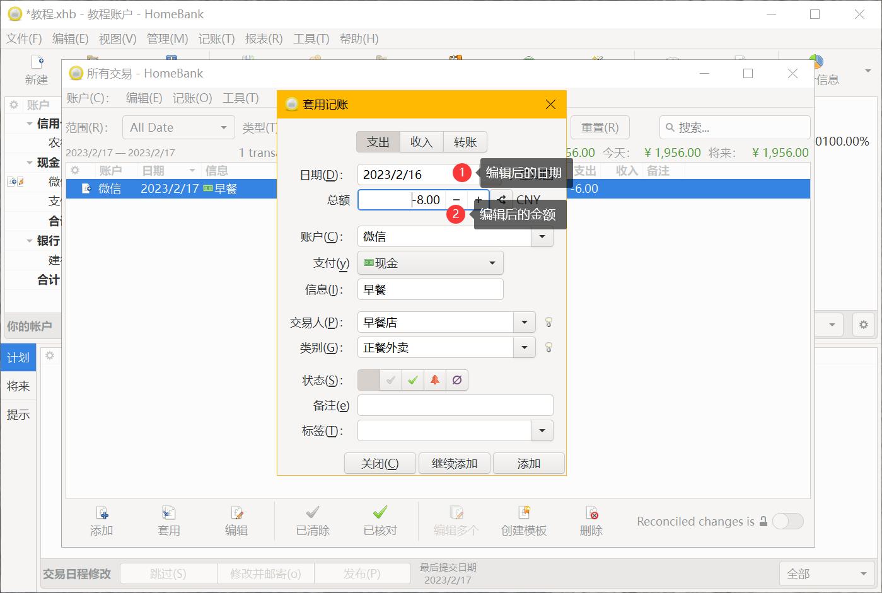Click the 继续添加 button
This screenshot has height=593, width=882.
(454, 463)
